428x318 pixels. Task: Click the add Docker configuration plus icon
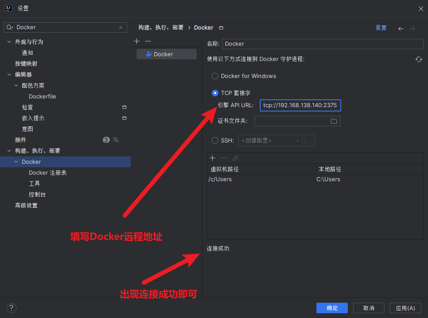point(136,41)
